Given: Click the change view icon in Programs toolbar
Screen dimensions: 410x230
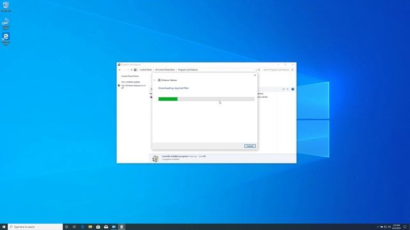Looking at the screenshot, I should click(284, 89).
